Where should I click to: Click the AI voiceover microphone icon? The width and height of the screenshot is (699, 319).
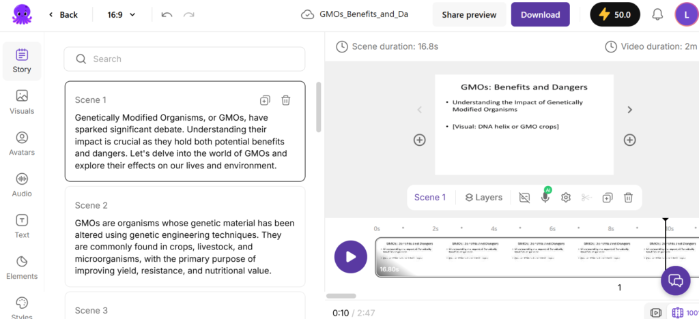545,198
